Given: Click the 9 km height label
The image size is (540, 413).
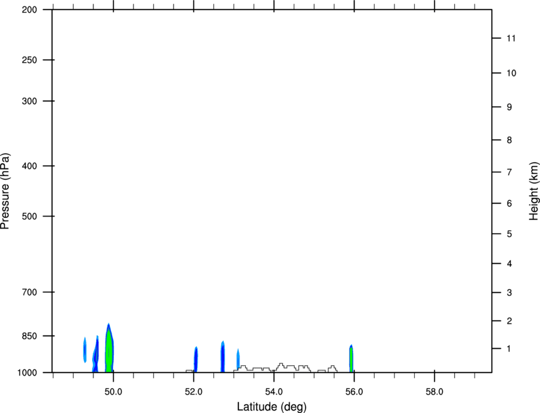Looking at the screenshot, I should coord(510,107).
